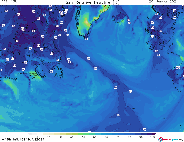Click the colorbar label '85'
The height and width of the screenshot is (142, 184).
pos(130,137)
